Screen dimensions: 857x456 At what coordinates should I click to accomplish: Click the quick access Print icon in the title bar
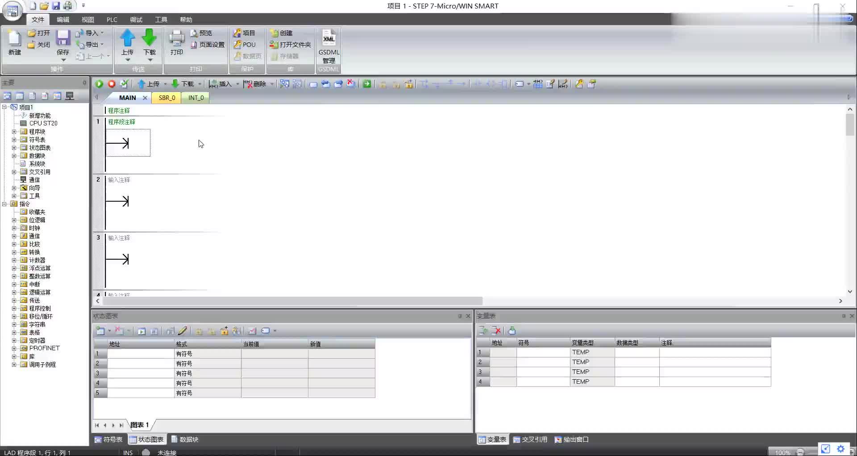(x=68, y=6)
